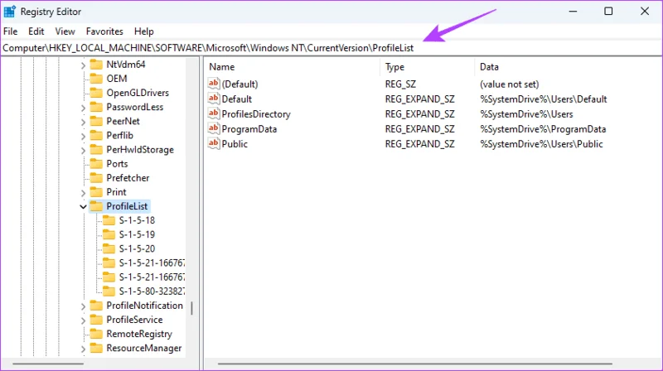Expand the ResourceManager key
Image resolution: width=663 pixels, height=371 pixels.
(x=83, y=349)
